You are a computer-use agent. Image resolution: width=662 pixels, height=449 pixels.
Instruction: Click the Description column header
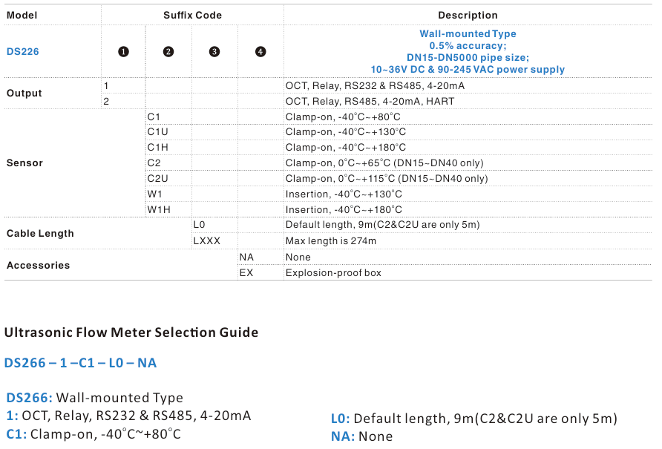tap(468, 15)
